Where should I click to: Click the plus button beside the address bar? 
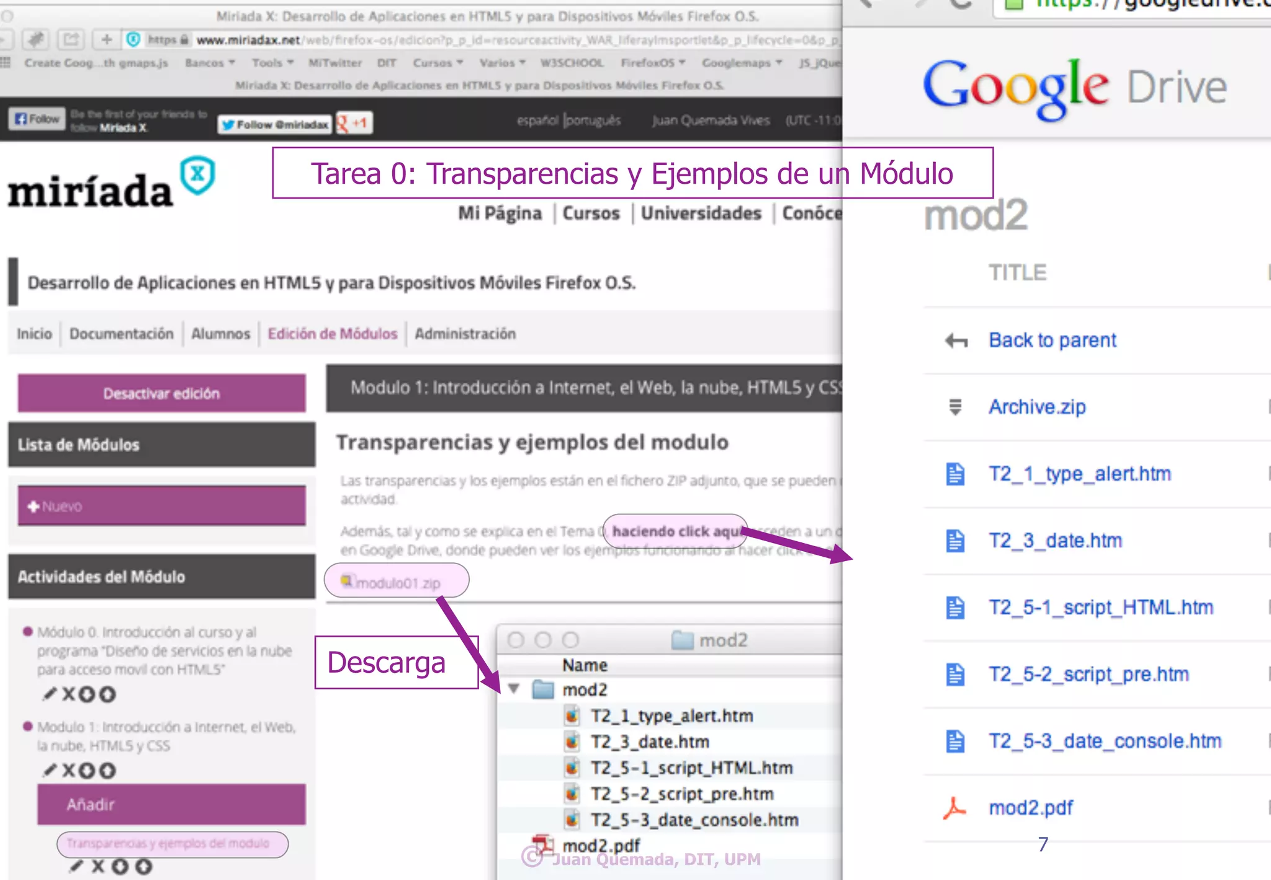click(x=107, y=40)
